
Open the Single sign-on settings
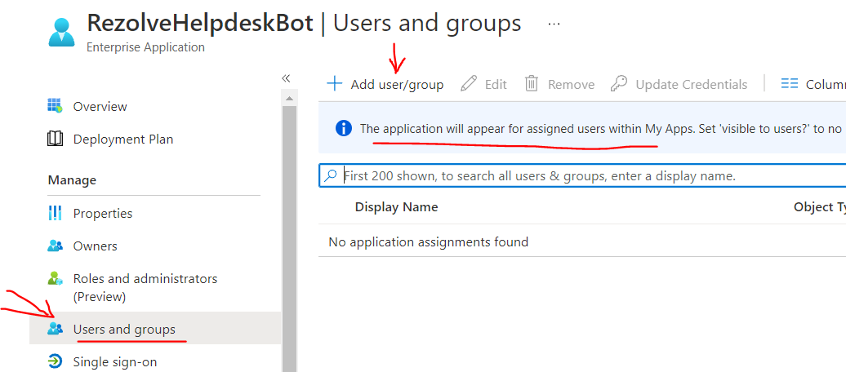click(x=115, y=361)
